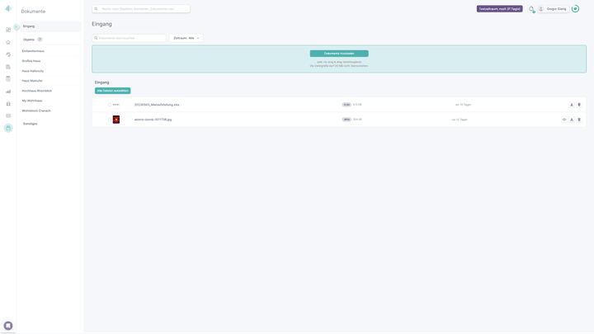Download the Mietaufstellung.xlsx file
The width and height of the screenshot is (594, 334).
point(572,105)
